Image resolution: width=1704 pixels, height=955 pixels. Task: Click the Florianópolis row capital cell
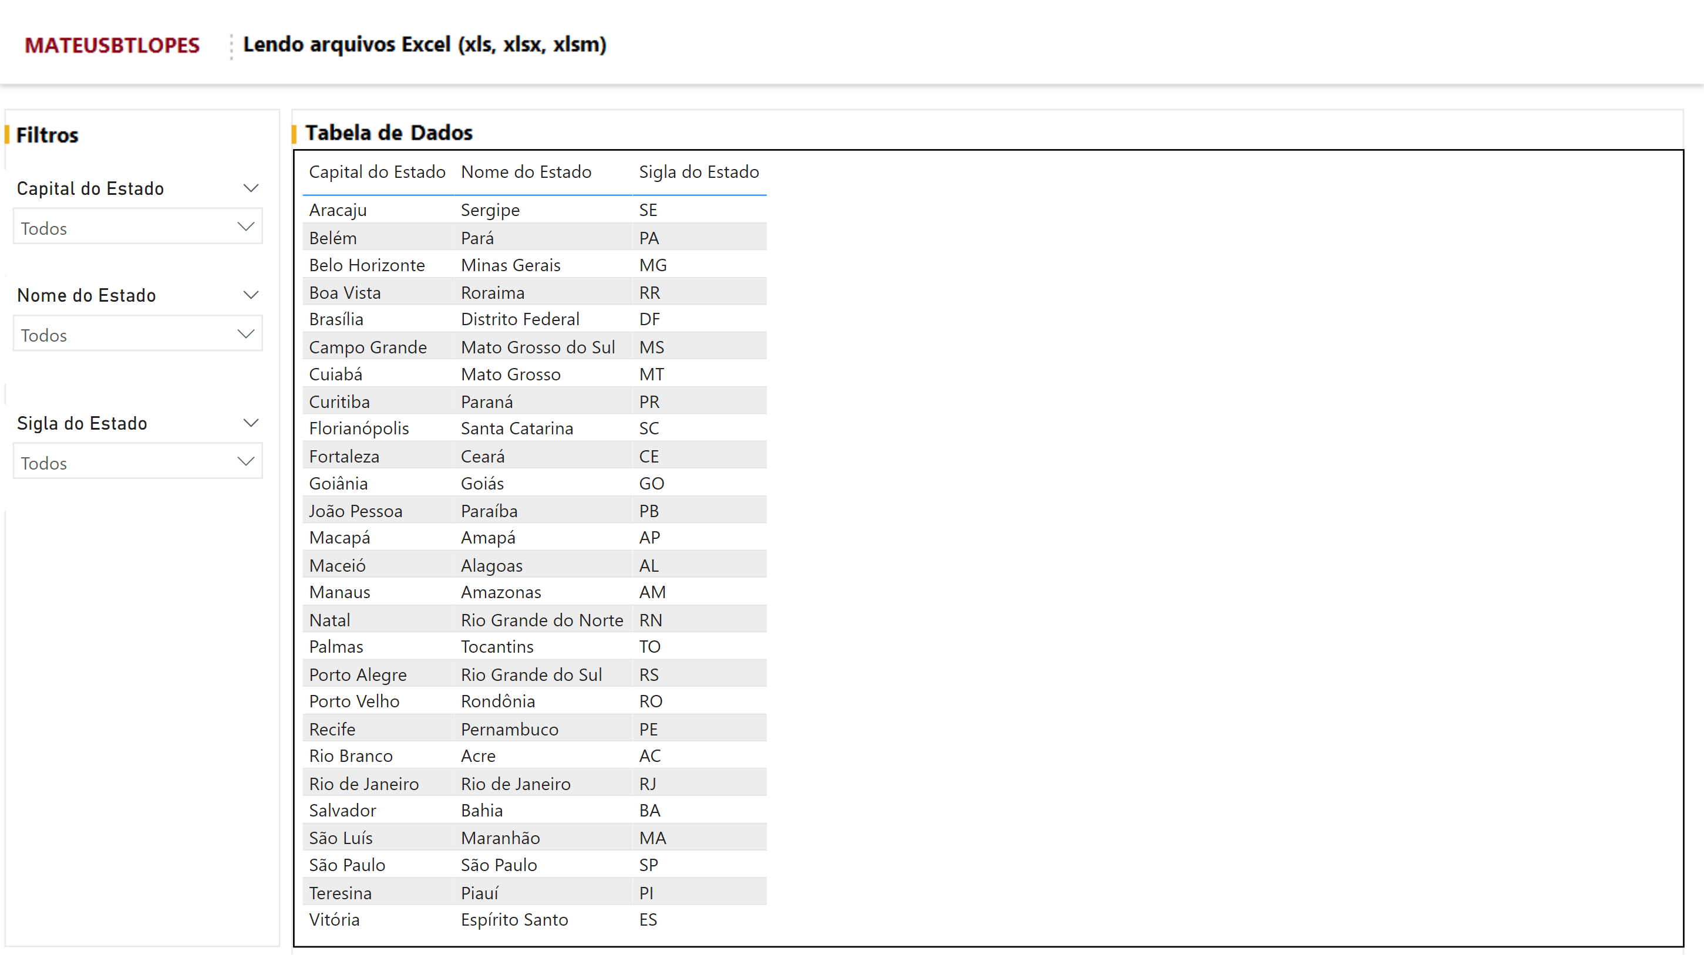pos(359,428)
